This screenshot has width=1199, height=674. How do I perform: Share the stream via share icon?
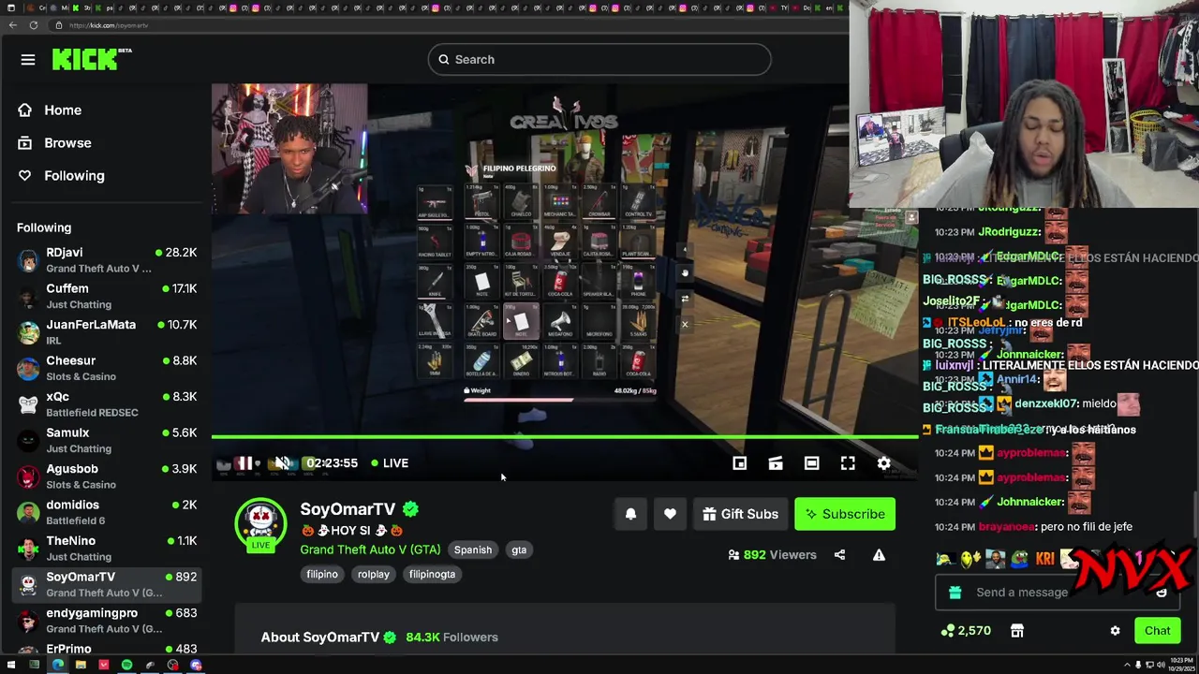[x=839, y=555]
